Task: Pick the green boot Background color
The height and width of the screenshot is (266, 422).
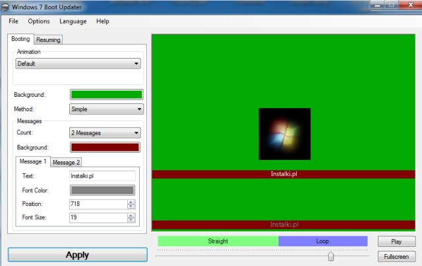Action: click(x=106, y=95)
